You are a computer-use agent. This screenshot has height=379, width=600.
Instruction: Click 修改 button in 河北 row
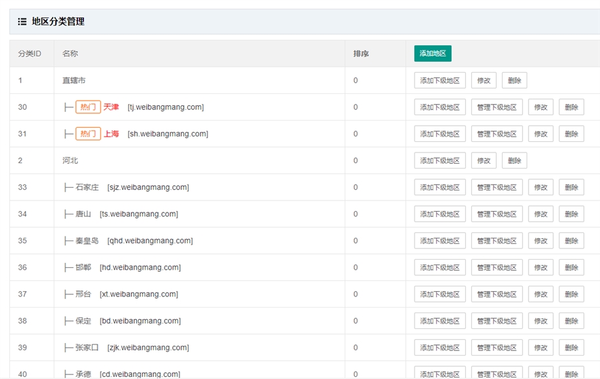pyautogui.click(x=483, y=161)
